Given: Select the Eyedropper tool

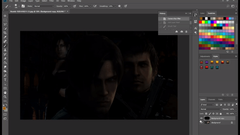Looking at the screenshot, I should pos(5,37).
